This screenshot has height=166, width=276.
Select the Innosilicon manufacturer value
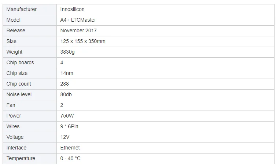click(72, 9)
